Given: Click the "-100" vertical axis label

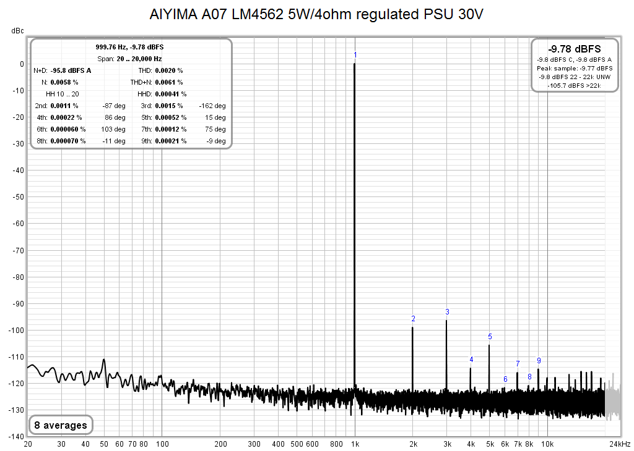Looking at the screenshot, I should [x=17, y=331].
